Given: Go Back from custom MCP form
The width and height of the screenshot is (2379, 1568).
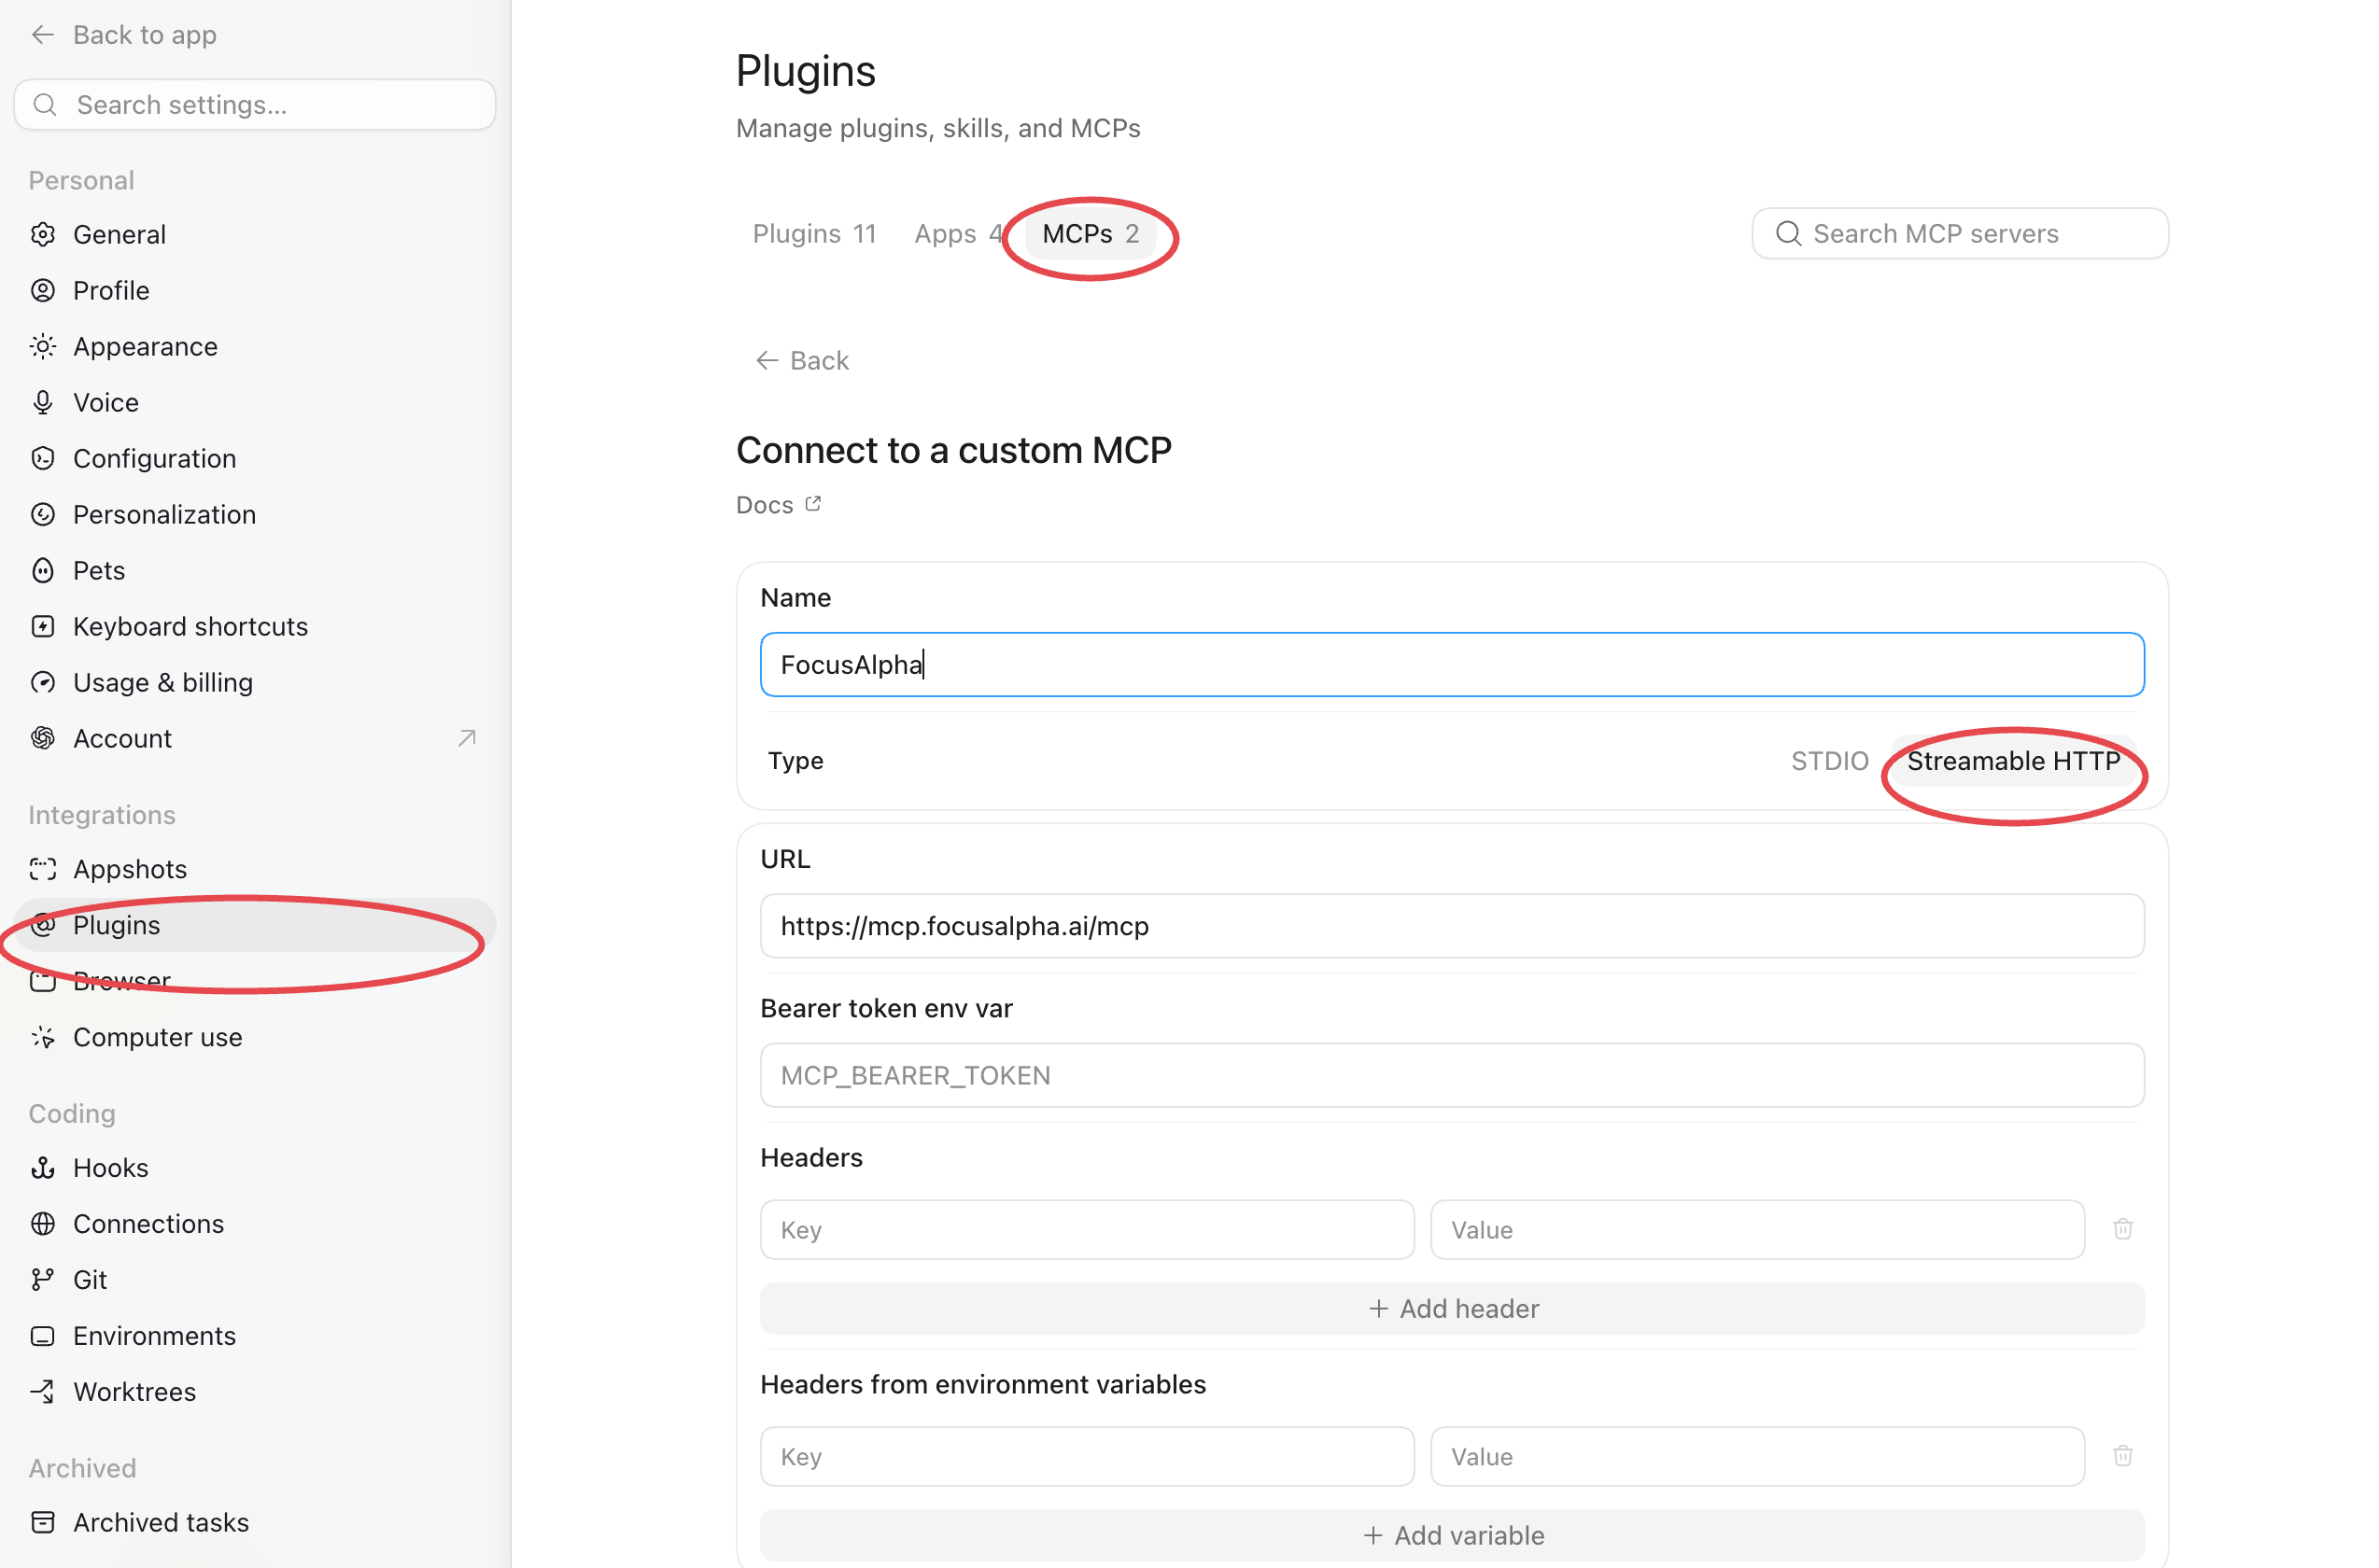Looking at the screenshot, I should pyautogui.click(x=801, y=360).
